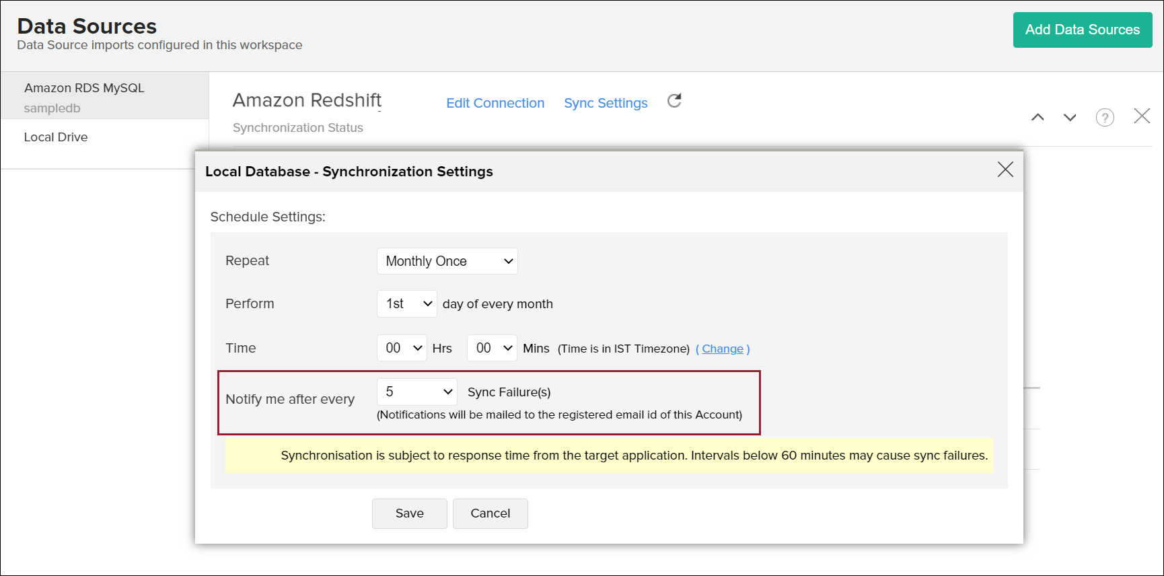Open the Hrs time dropdown
This screenshot has width=1164, height=576.
[x=402, y=348]
